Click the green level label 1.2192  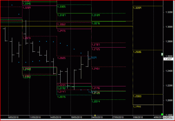pos(61,88)
